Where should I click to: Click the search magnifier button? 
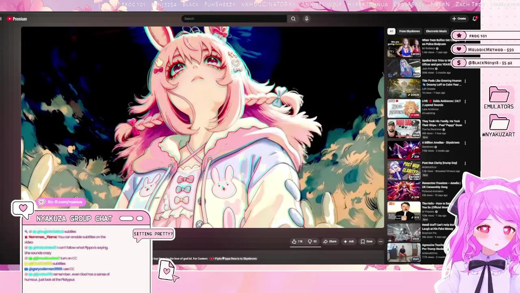(293, 19)
